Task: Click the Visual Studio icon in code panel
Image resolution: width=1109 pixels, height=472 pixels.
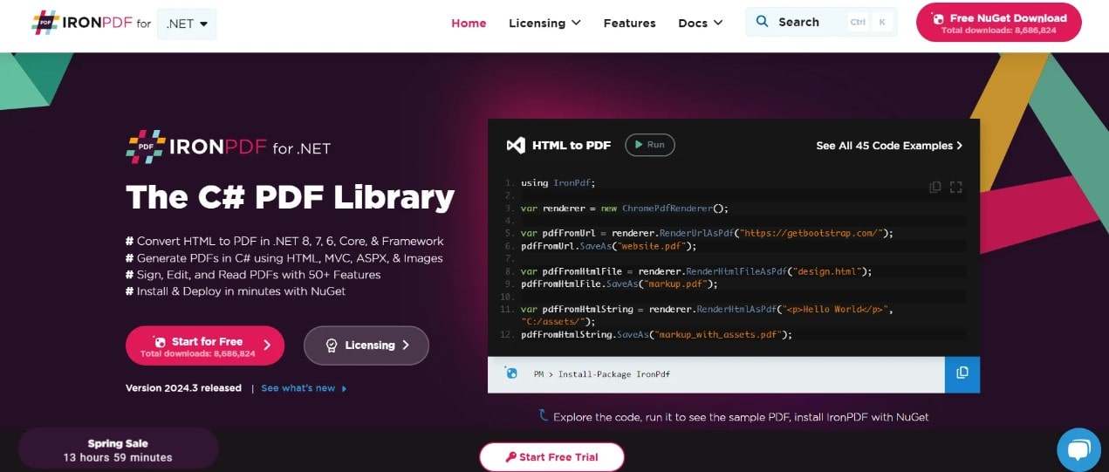Action: point(516,146)
